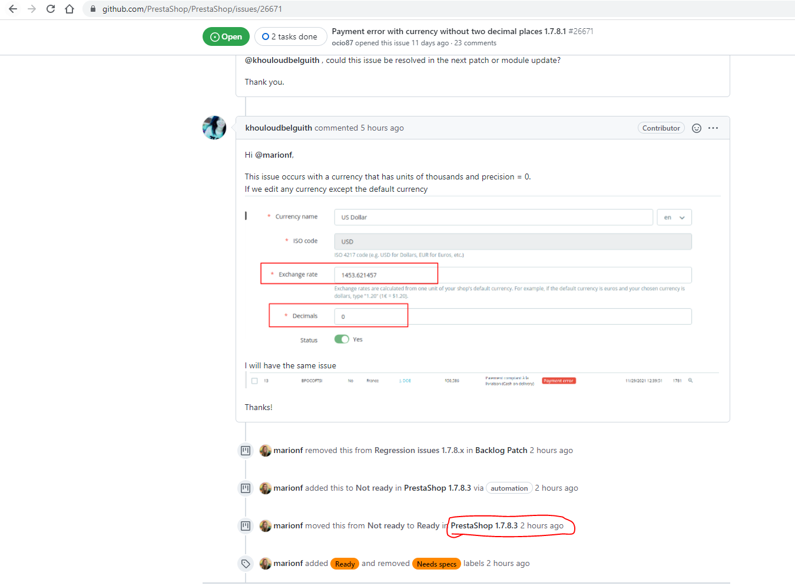Viewport: 795px width, 586px height.
Task: Open PrestaShop 1.7.8.3 link on 'moved this' event
Action: click(x=484, y=525)
